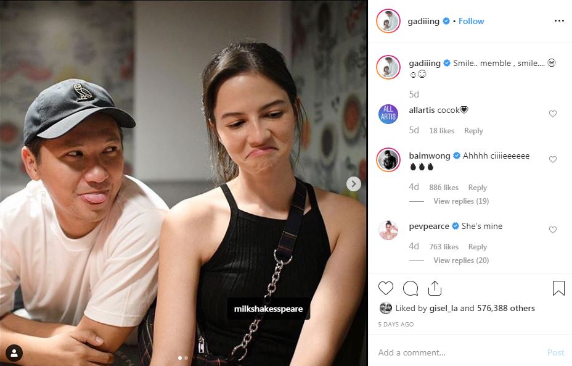This screenshot has width=572, height=366.
Task: Reply to pevpearce comment
Action: [478, 247]
